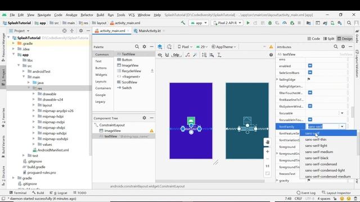Open the Build menu
The width and height of the screenshot is (360, 202).
coord(100,15)
